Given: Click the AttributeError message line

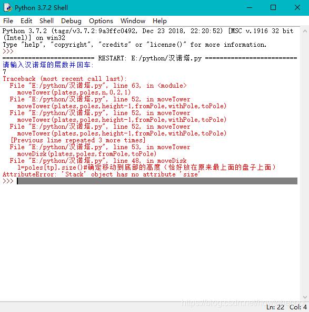Looking at the screenshot, I should (x=101, y=174).
